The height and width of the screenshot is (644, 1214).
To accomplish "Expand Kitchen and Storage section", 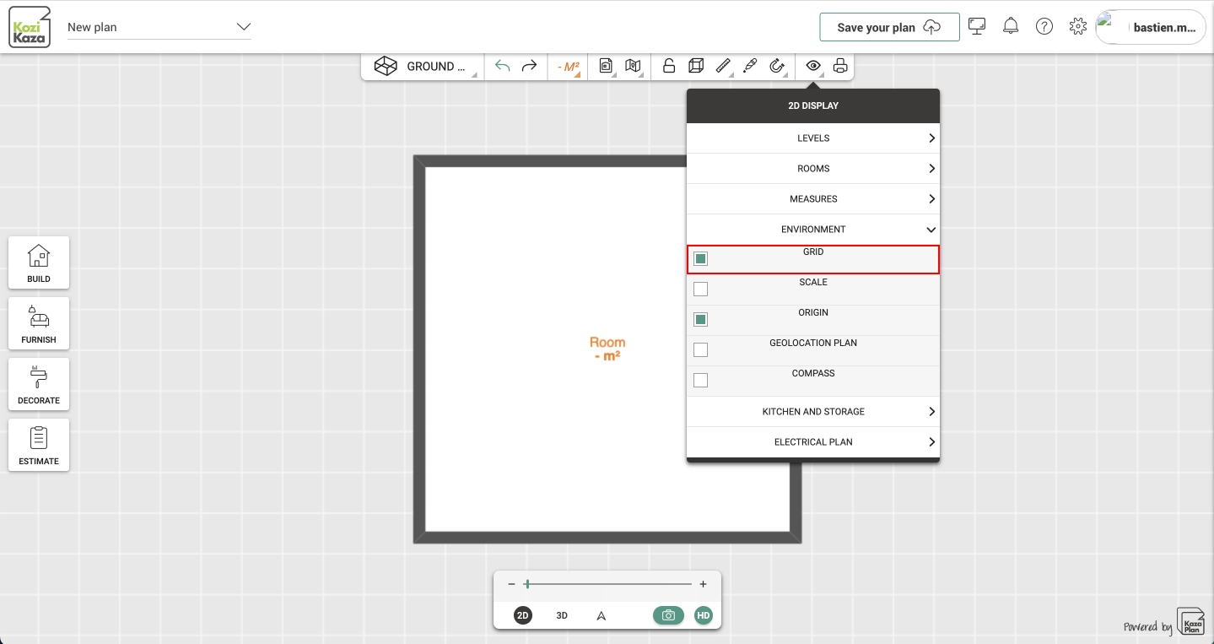I will pos(813,411).
